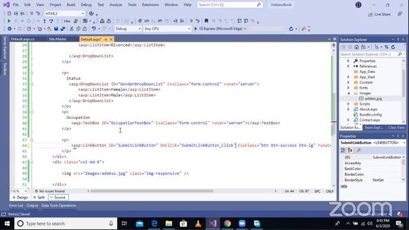Collapse the Images folder
This screenshot has height=230, width=409.
(x=348, y=93)
